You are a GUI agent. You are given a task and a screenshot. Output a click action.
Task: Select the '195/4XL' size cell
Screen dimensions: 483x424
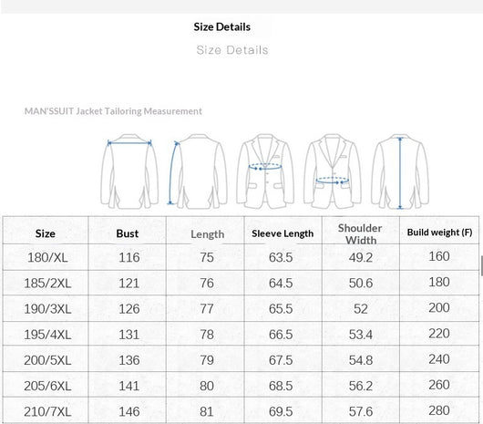(x=47, y=335)
